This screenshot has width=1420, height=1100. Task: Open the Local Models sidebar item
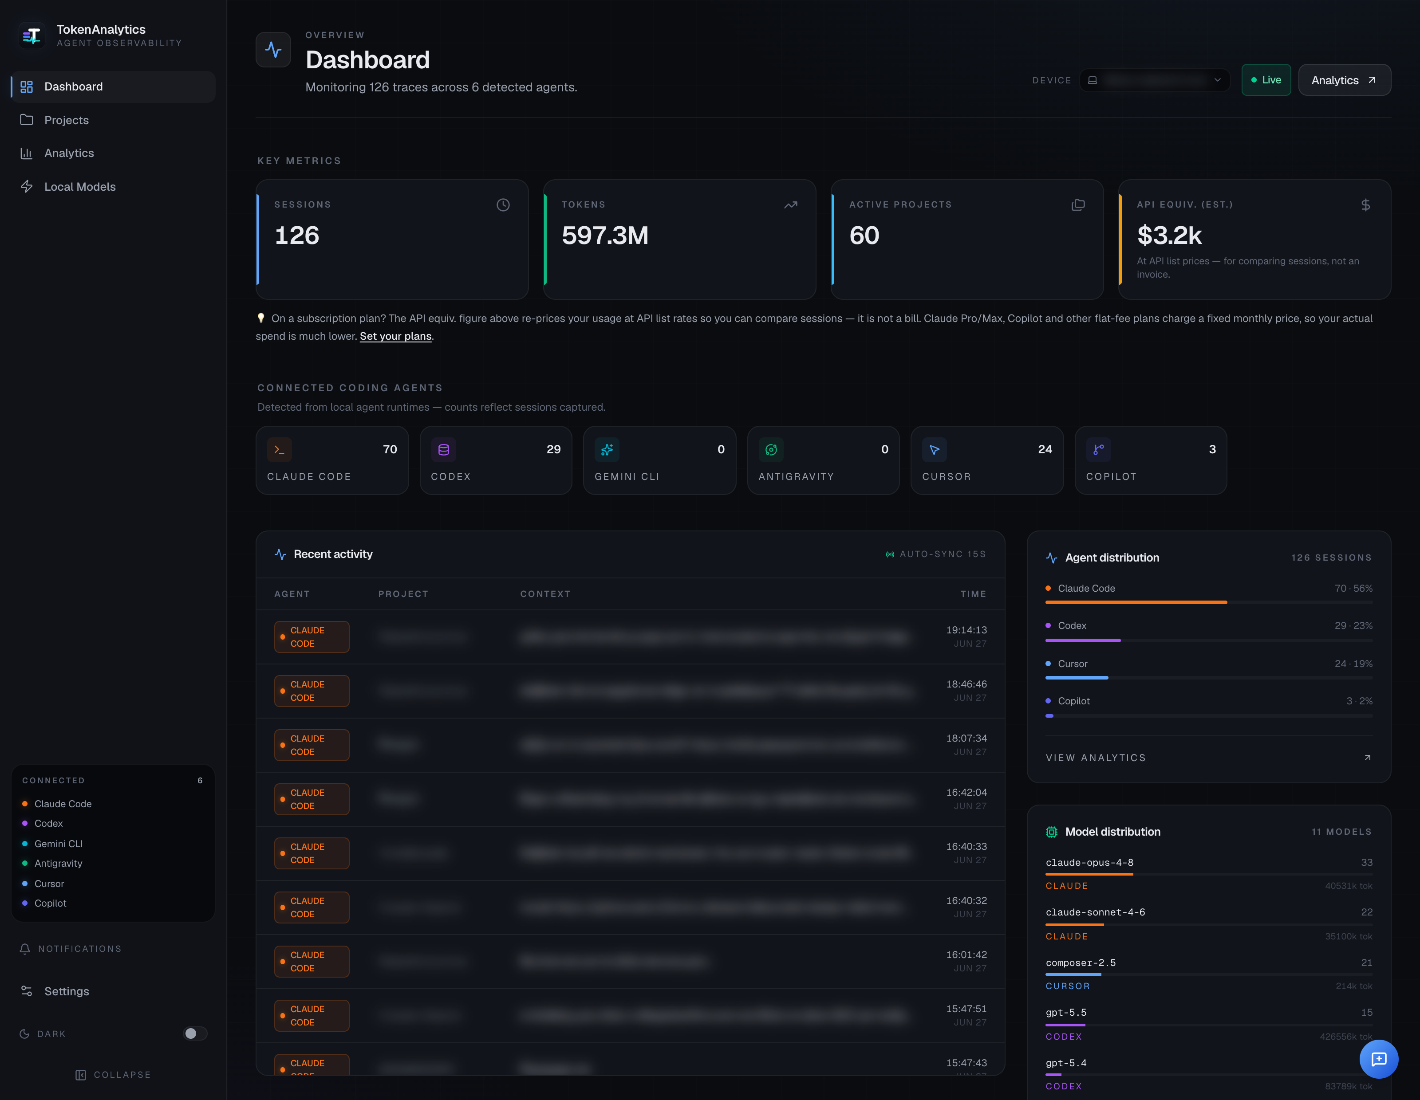tap(113, 187)
